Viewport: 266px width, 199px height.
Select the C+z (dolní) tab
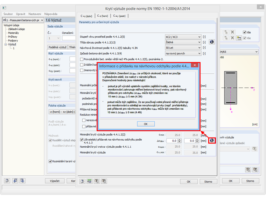[86, 16]
